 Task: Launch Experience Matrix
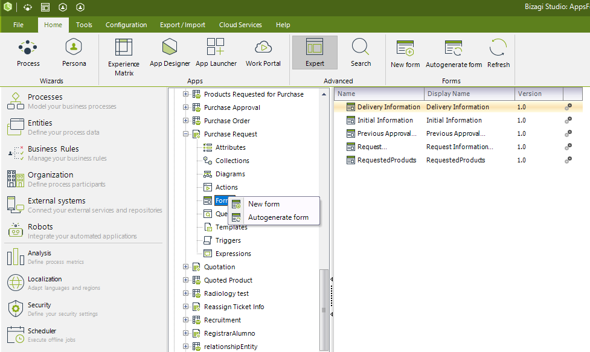tap(124, 57)
